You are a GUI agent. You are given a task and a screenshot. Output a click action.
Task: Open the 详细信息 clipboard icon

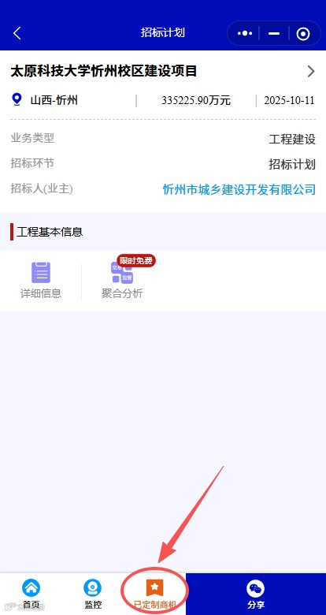pyautogui.click(x=41, y=273)
